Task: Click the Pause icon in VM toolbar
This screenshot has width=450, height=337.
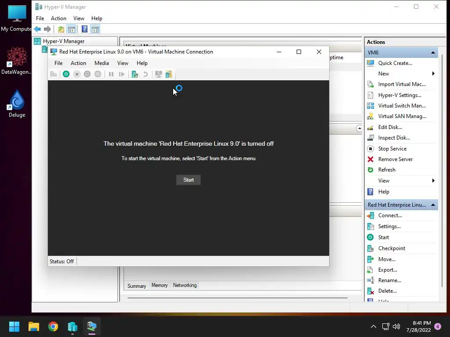Action: pyautogui.click(x=111, y=74)
